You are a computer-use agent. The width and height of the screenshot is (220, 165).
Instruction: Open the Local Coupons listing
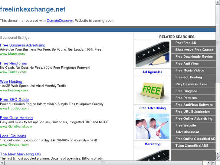point(13,136)
